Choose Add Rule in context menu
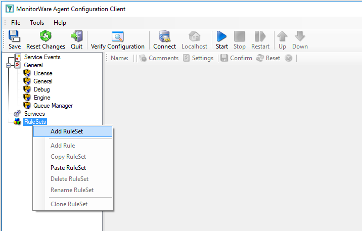 coord(73,146)
